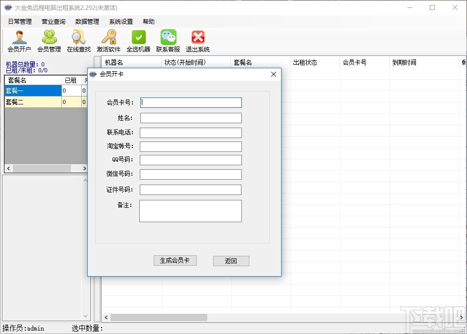Click the 生成会员卡 button
Image resolution: width=467 pixels, height=334 pixels.
click(175, 261)
